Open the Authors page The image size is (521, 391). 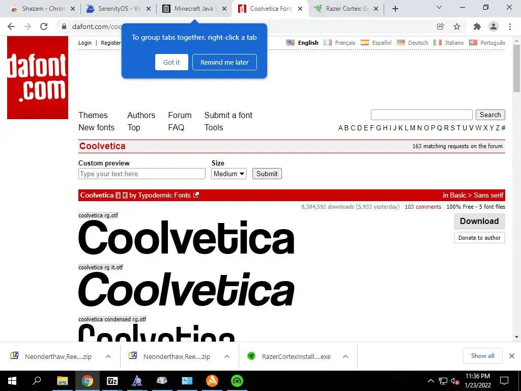141,115
